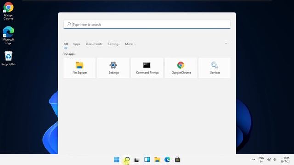Open Services from Top apps
Screen dimensions: 294x165
coord(215,68)
